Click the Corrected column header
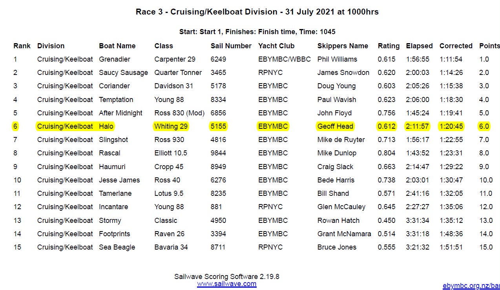Screen dimensions: 500x290 click(456, 46)
